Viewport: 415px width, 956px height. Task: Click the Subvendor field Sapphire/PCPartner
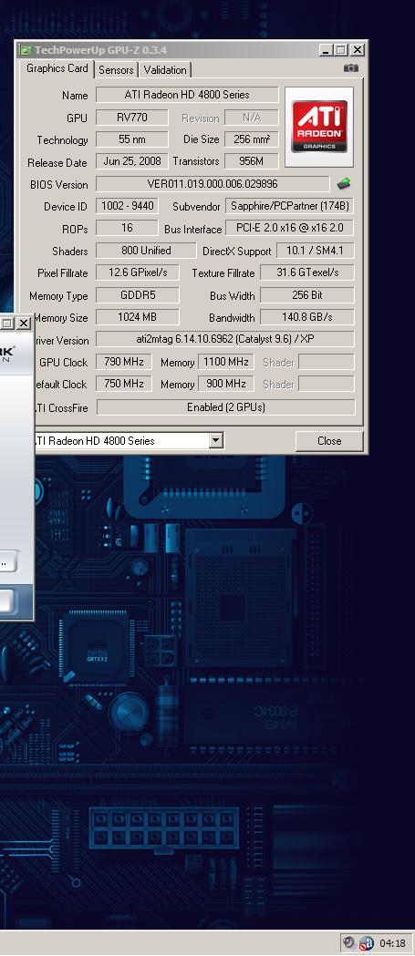click(x=289, y=206)
